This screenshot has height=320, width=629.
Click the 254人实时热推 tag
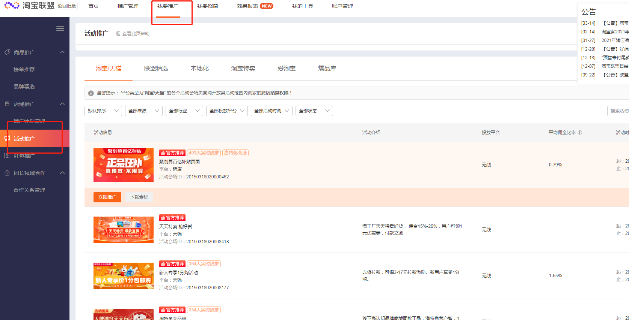(x=204, y=310)
